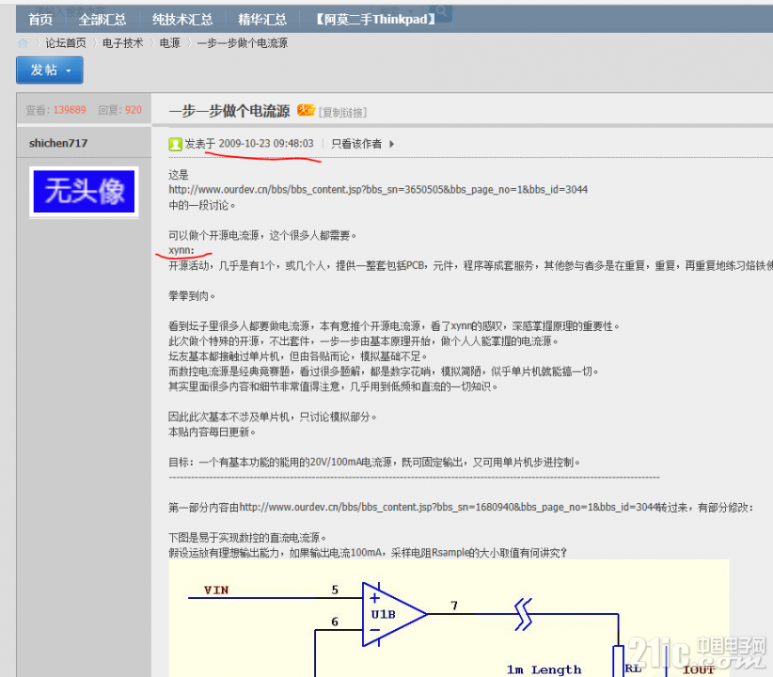The height and width of the screenshot is (677, 773).
Task: Click the line 下图是易于实现数控的直流电流源。
Action: (x=248, y=538)
